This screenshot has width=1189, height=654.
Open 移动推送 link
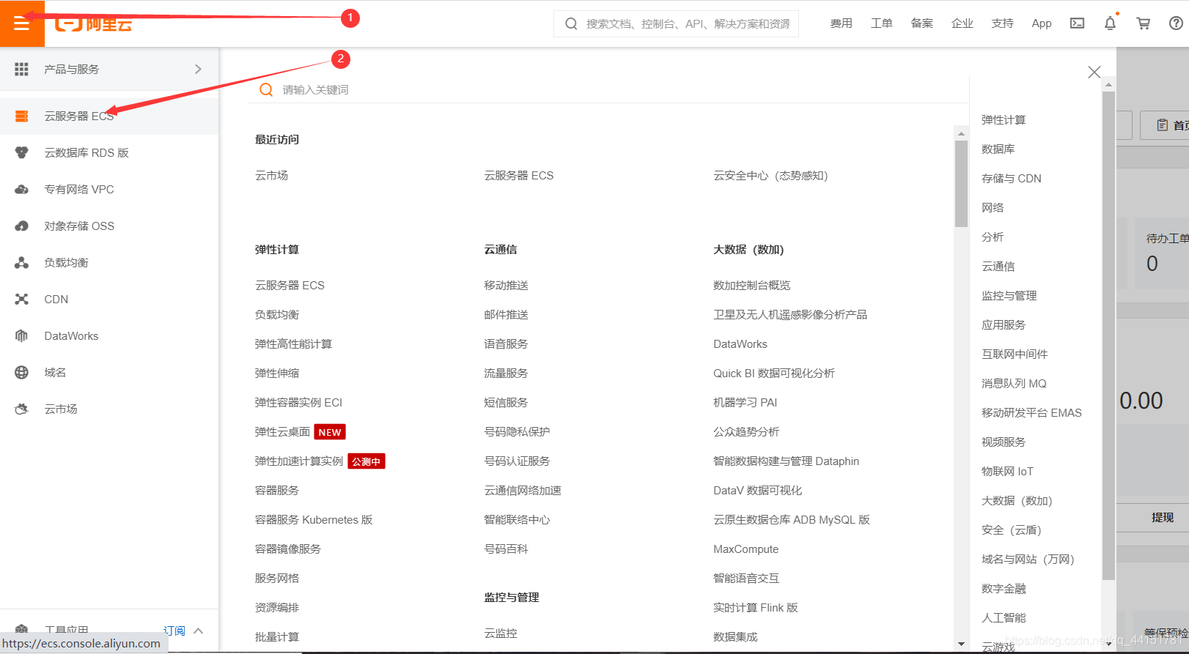coord(506,285)
